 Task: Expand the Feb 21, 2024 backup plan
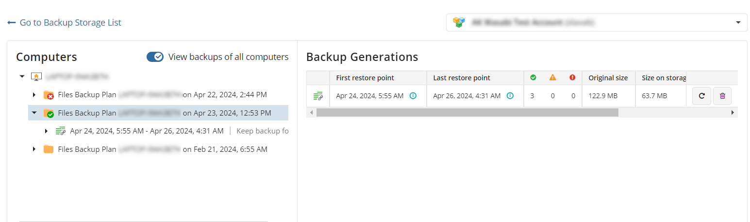tap(34, 149)
